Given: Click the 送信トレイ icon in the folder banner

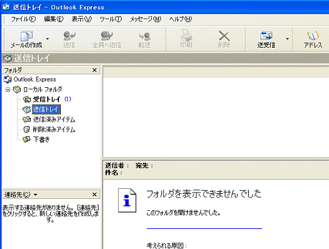Looking at the screenshot, I should pyautogui.click(x=8, y=58).
